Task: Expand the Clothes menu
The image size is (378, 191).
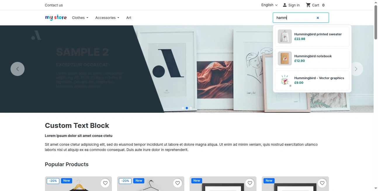Action: (x=80, y=18)
